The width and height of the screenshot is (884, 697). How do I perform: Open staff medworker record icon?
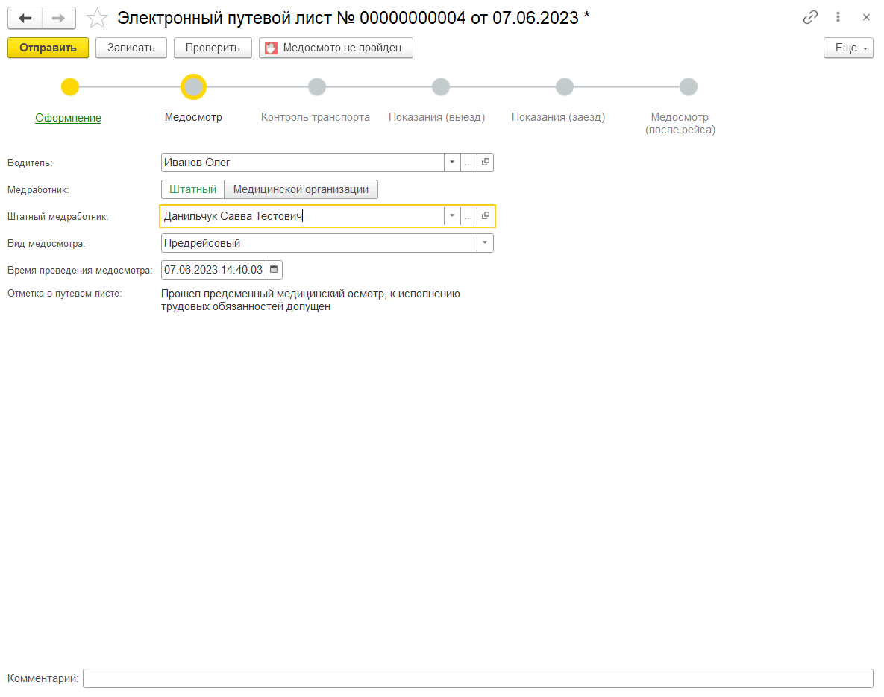click(485, 216)
